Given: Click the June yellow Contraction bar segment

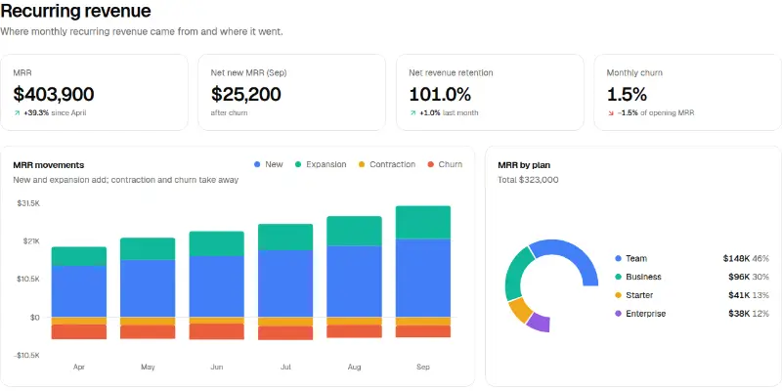Looking at the screenshot, I should coord(216,321).
